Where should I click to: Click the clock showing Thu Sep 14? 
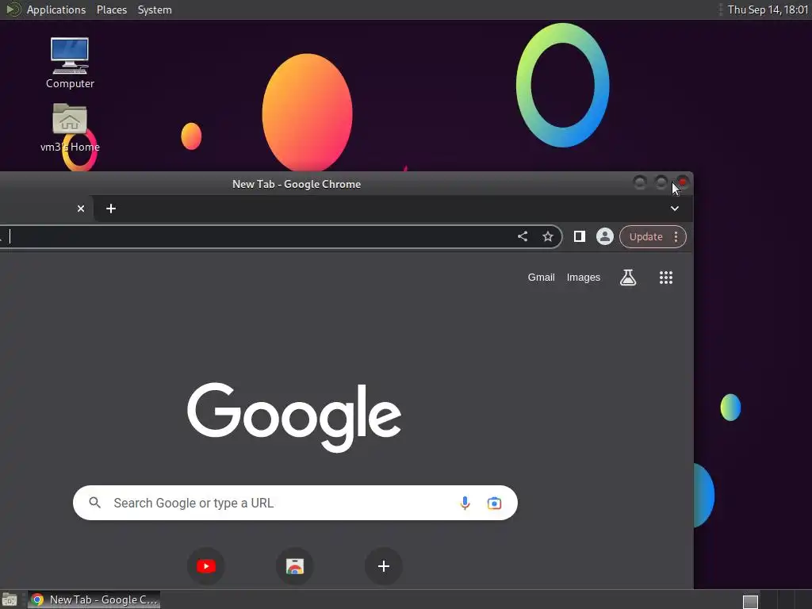point(768,10)
